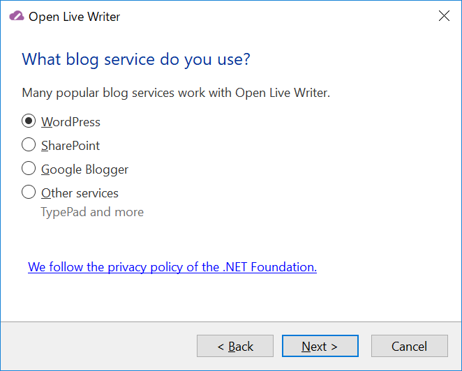Click the Google Blogger label text
Viewport: 462px width, 371px height.
click(85, 170)
